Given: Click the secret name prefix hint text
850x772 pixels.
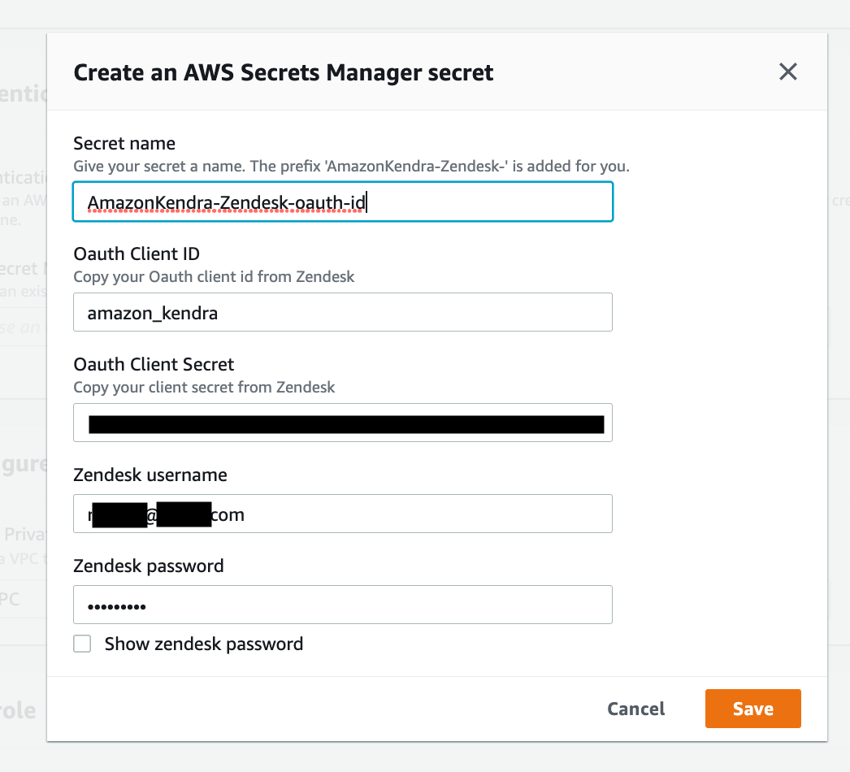Looking at the screenshot, I should click(351, 167).
